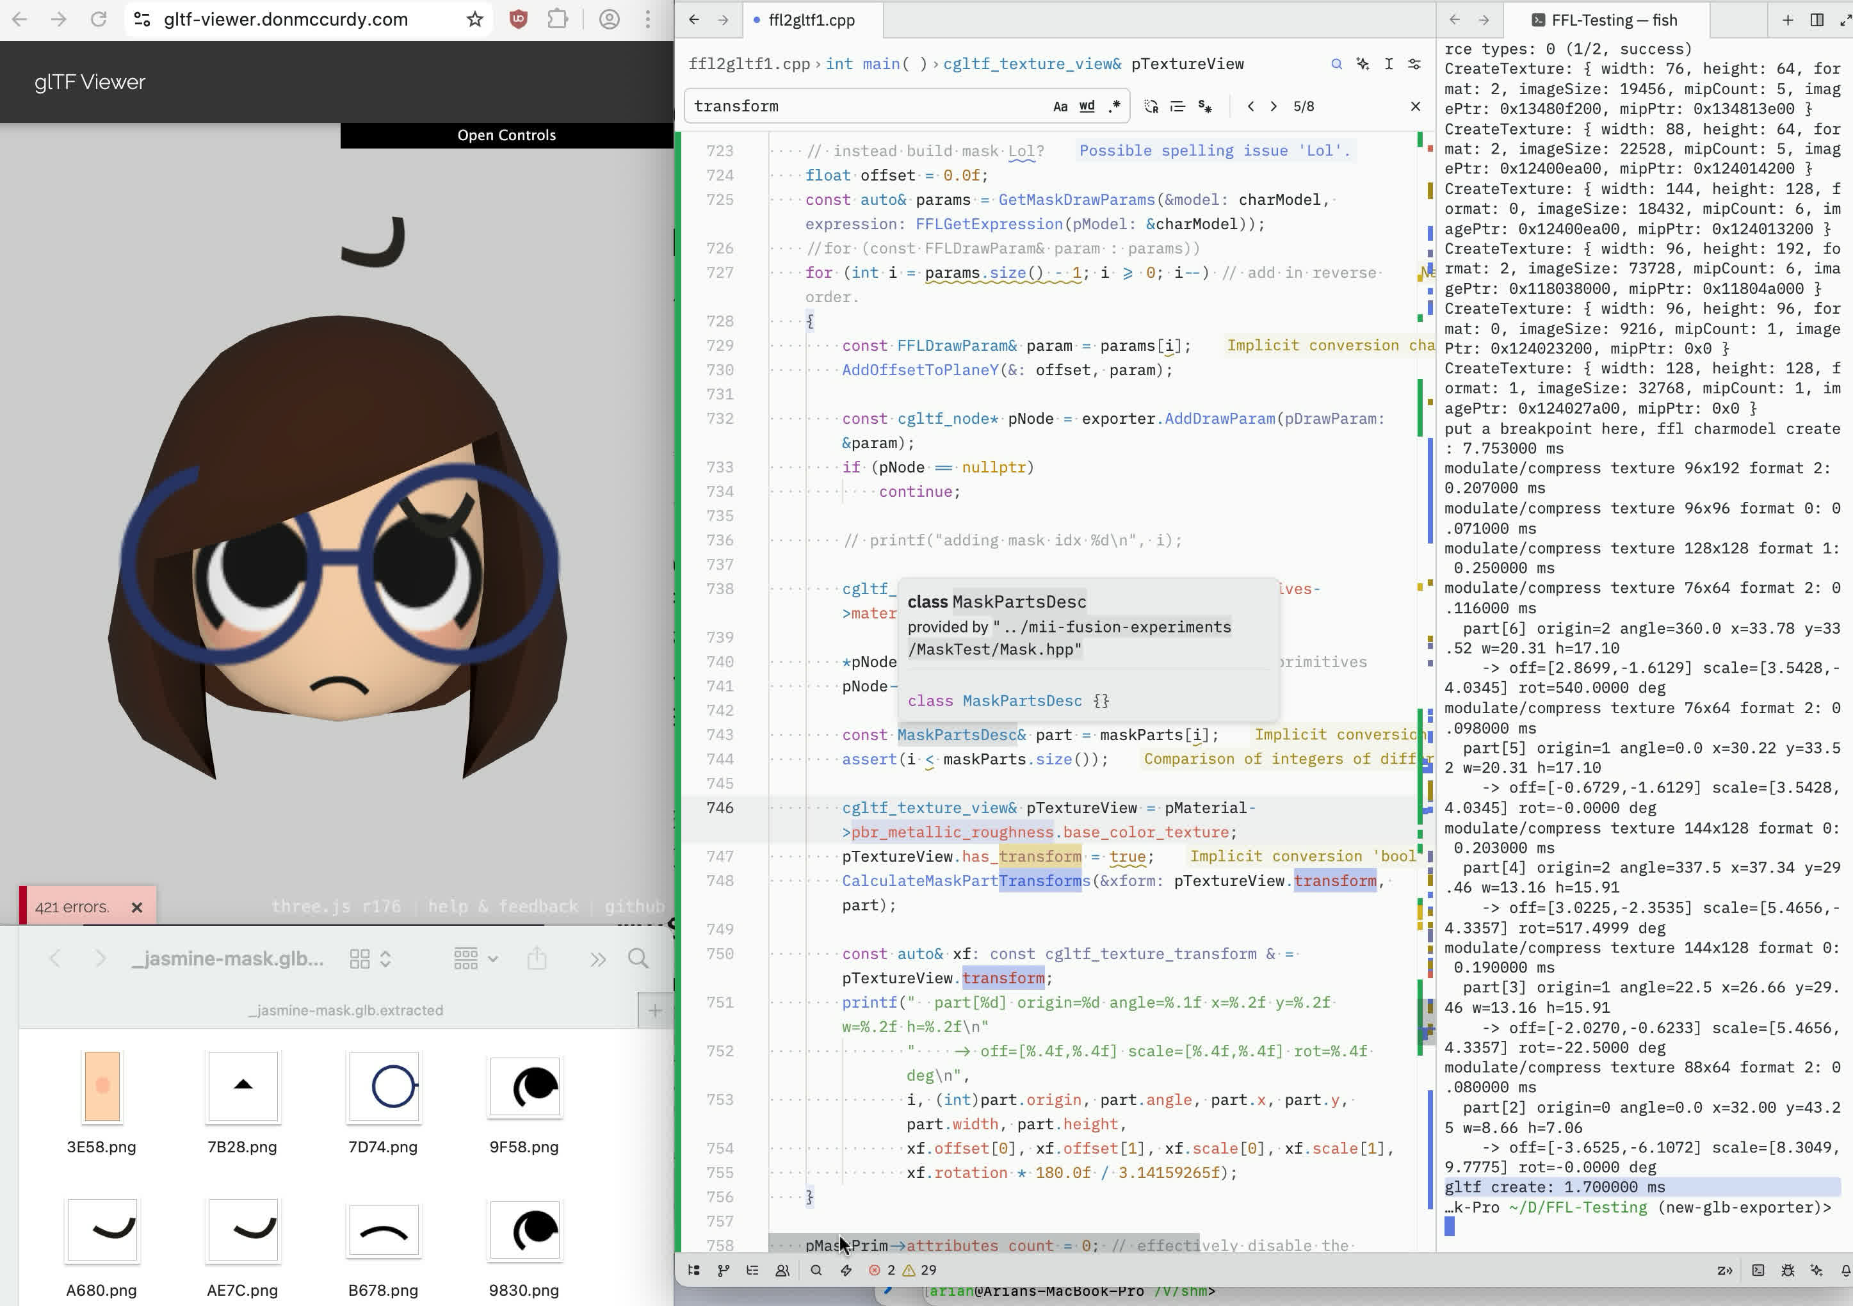Switch to ffl2gltf1.cpp editor tab
Viewport: 1853px width, 1306px height.
[811, 20]
